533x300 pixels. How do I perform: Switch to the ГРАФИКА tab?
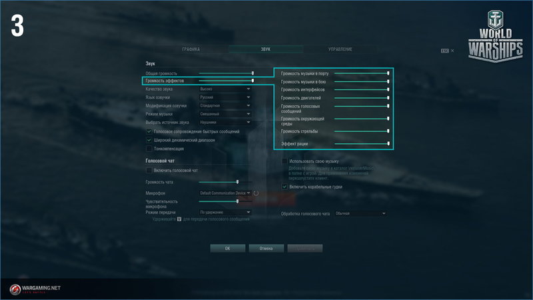point(191,49)
